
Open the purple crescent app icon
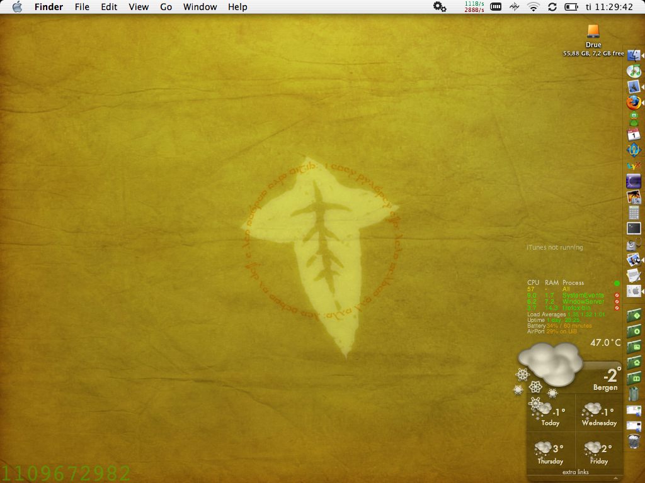(634, 181)
